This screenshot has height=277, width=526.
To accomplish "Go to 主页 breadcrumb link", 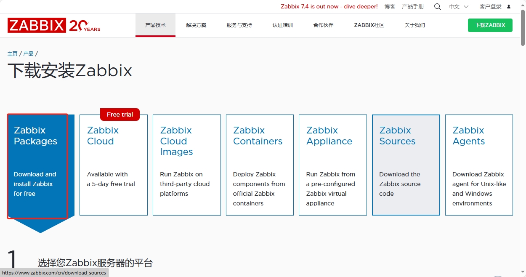I will click(x=13, y=54).
